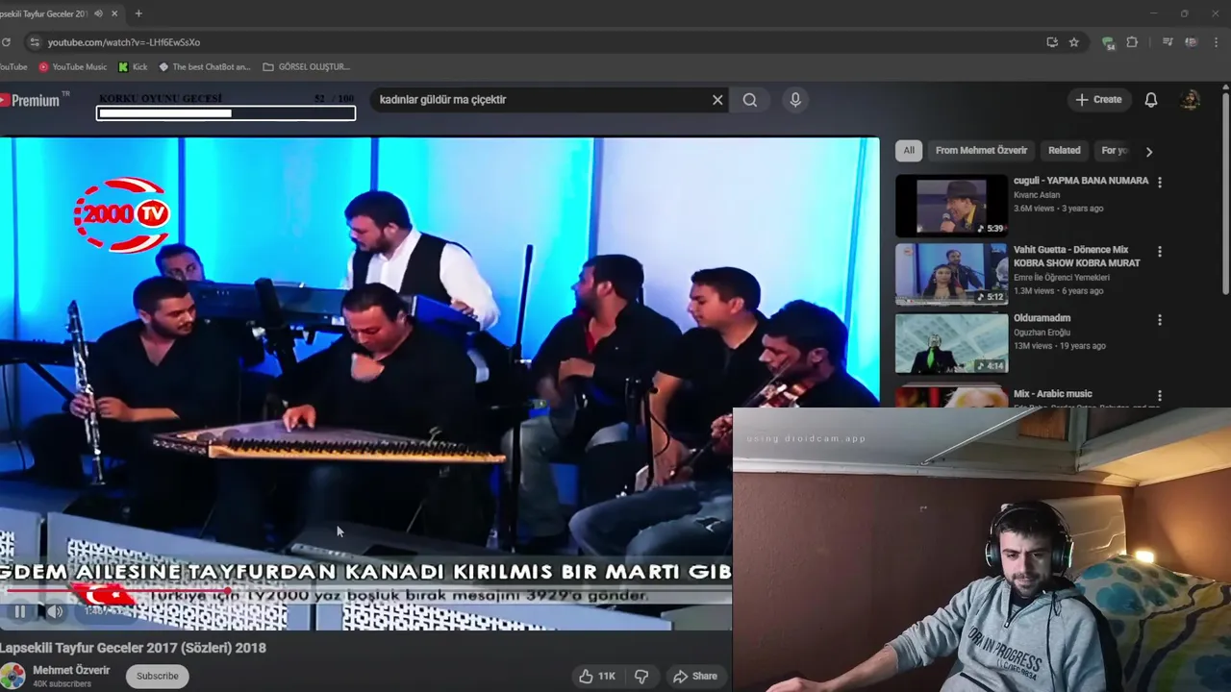
Task: Open media controls icon in Chrome toolbar
Action: (x=1168, y=42)
